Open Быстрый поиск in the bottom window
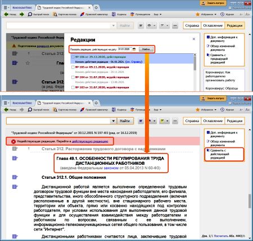Viewport: 253px width, 241px height. coord(38,110)
